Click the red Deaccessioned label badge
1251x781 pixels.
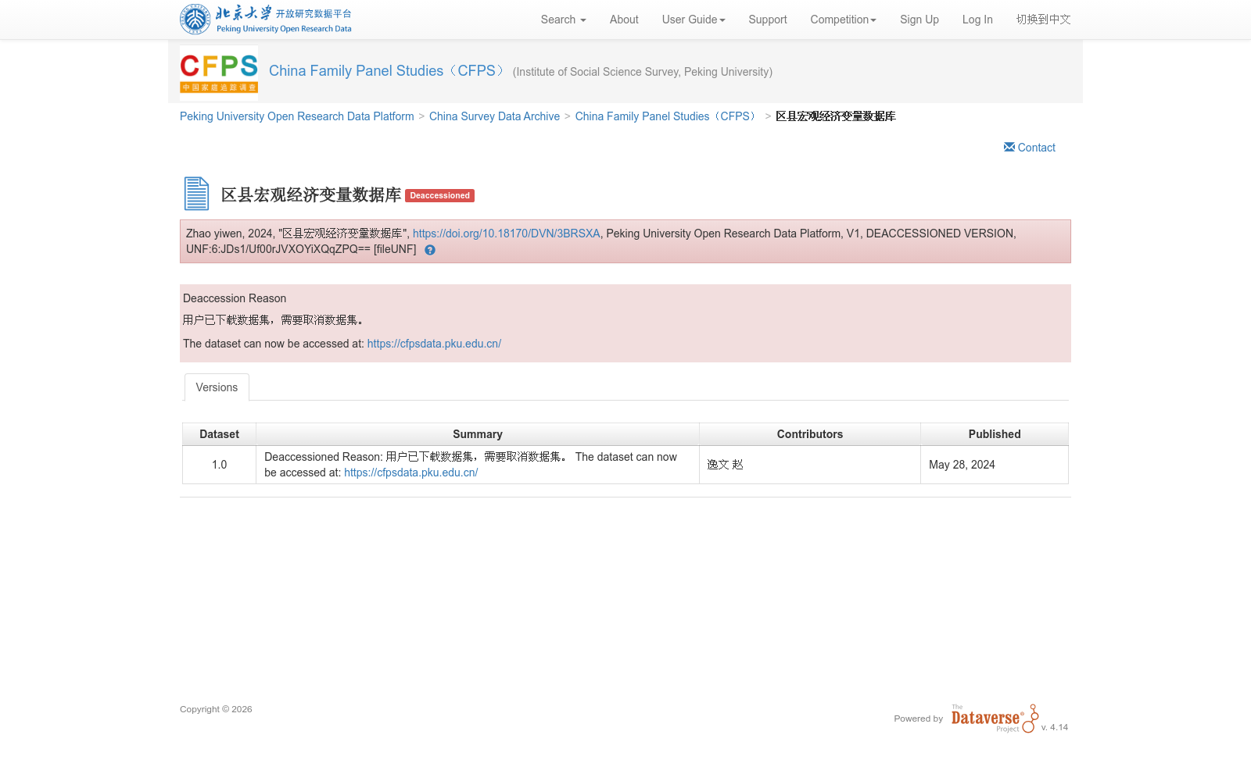439,196
